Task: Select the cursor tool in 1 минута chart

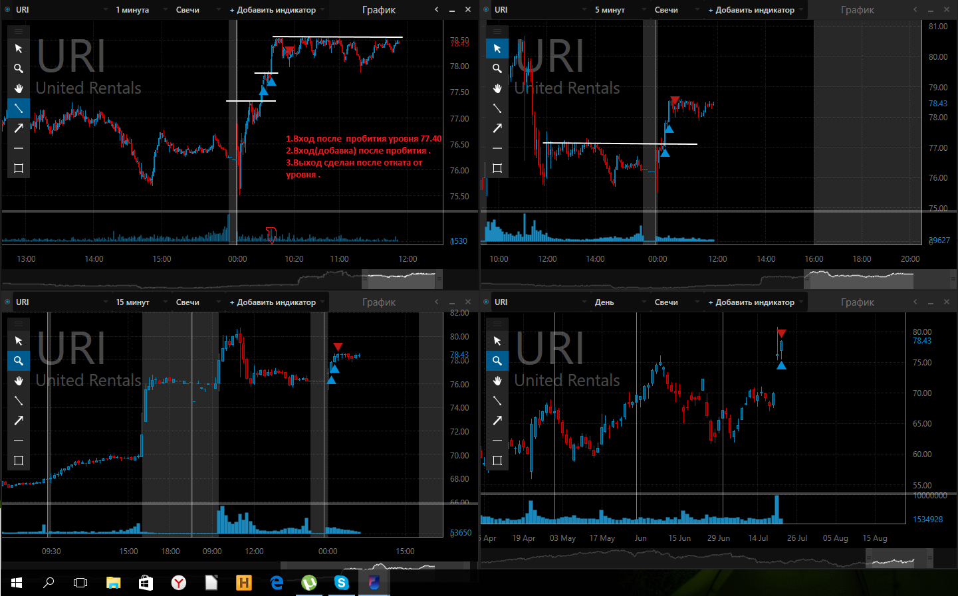Action: tap(19, 49)
